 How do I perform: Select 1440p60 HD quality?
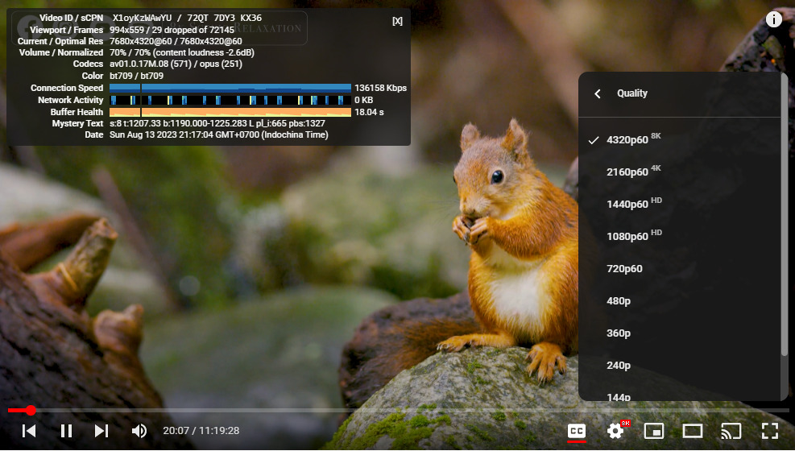click(681, 205)
